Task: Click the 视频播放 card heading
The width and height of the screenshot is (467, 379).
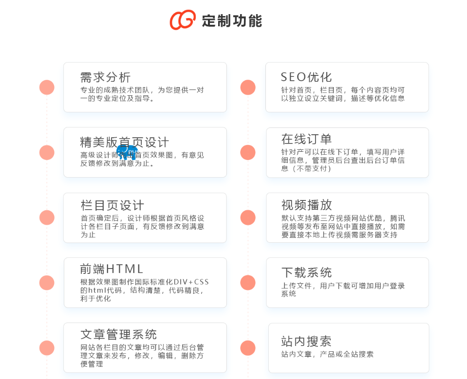Action: click(x=307, y=205)
